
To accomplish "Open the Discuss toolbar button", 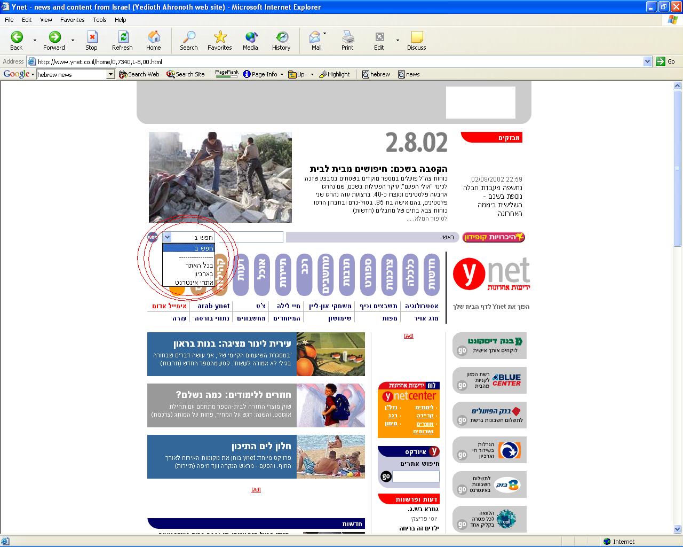I will (416, 41).
